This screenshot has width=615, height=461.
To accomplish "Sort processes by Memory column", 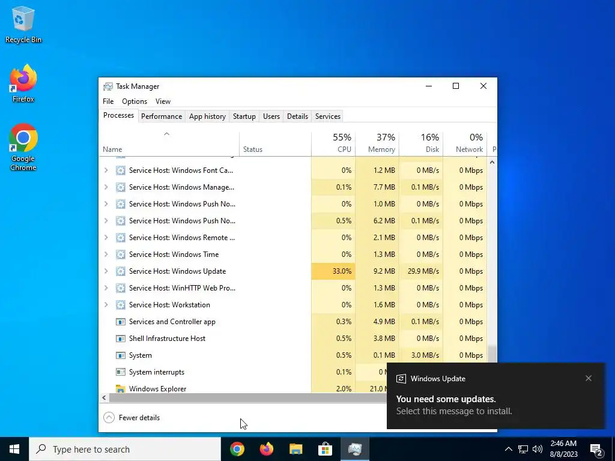I will (x=377, y=143).
